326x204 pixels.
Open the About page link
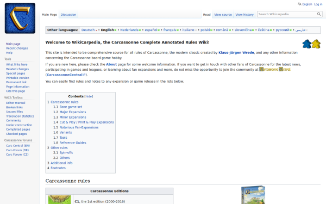tap(111, 65)
